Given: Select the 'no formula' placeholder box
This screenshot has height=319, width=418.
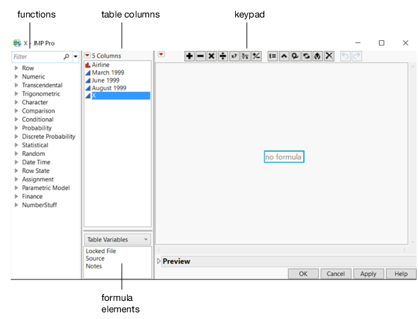Looking at the screenshot, I should click(284, 156).
